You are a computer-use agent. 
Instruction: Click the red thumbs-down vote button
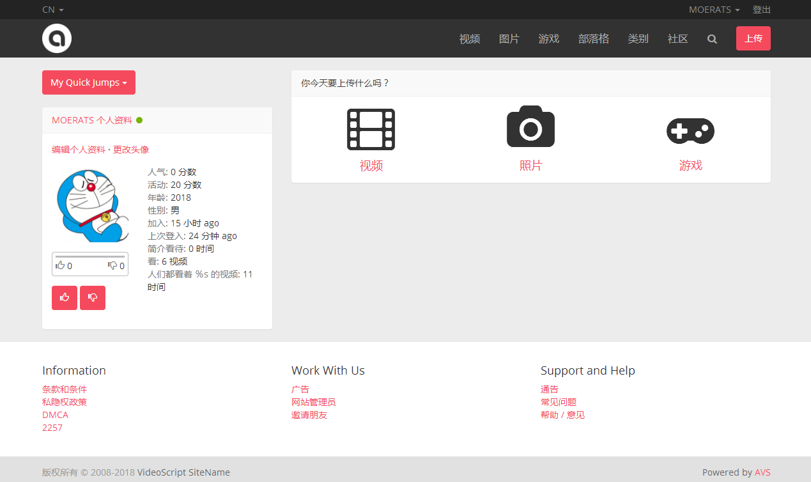93,298
